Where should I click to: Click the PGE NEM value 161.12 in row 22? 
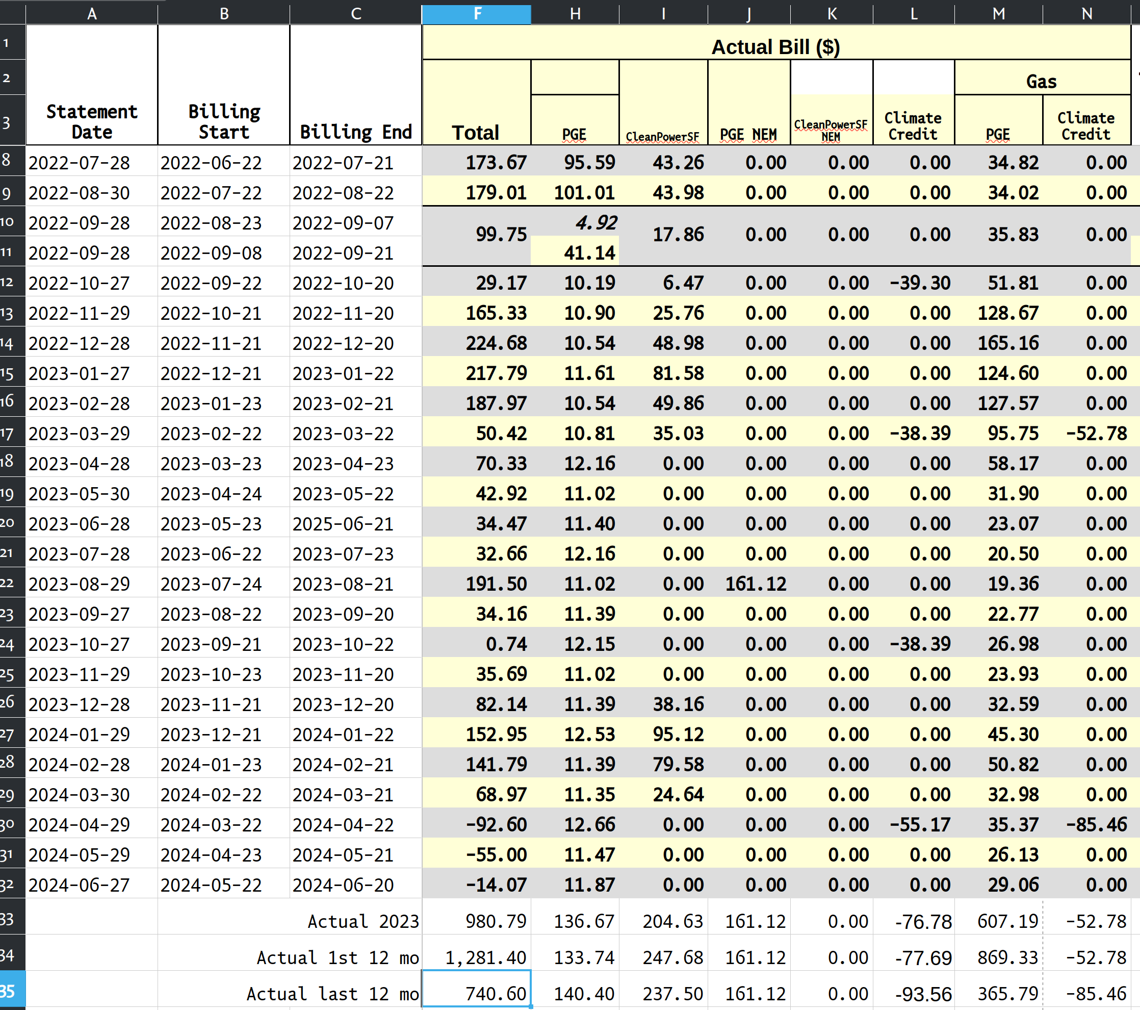pos(755,584)
